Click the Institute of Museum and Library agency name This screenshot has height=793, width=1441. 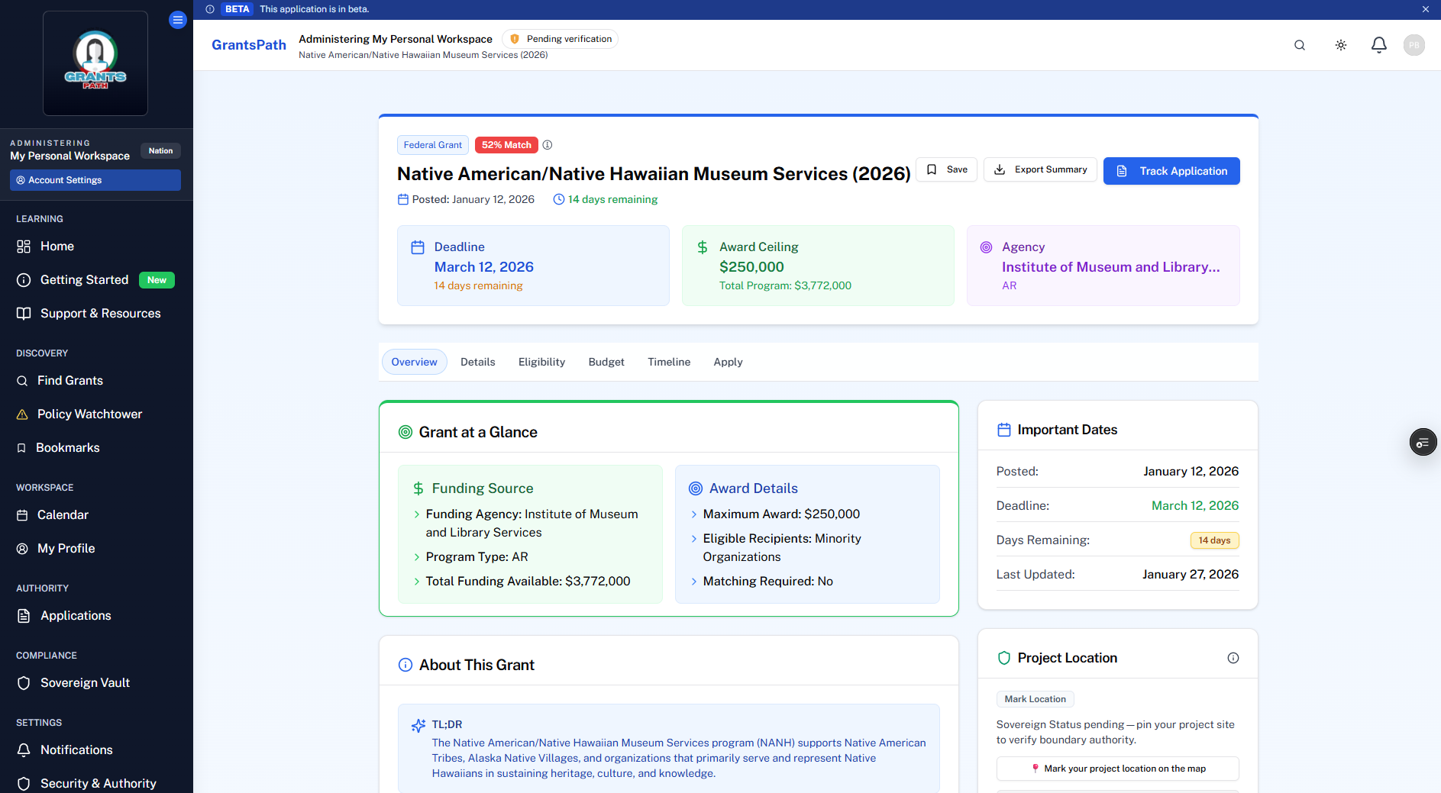1111,267
